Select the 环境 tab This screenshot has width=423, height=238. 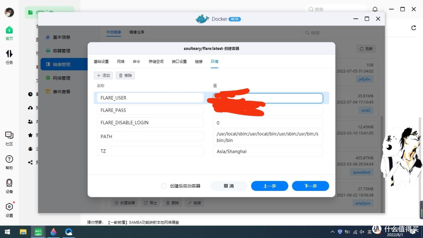click(215, 62)
